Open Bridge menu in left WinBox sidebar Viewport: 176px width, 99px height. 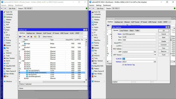pyautogui.click(x=8, y=22)
